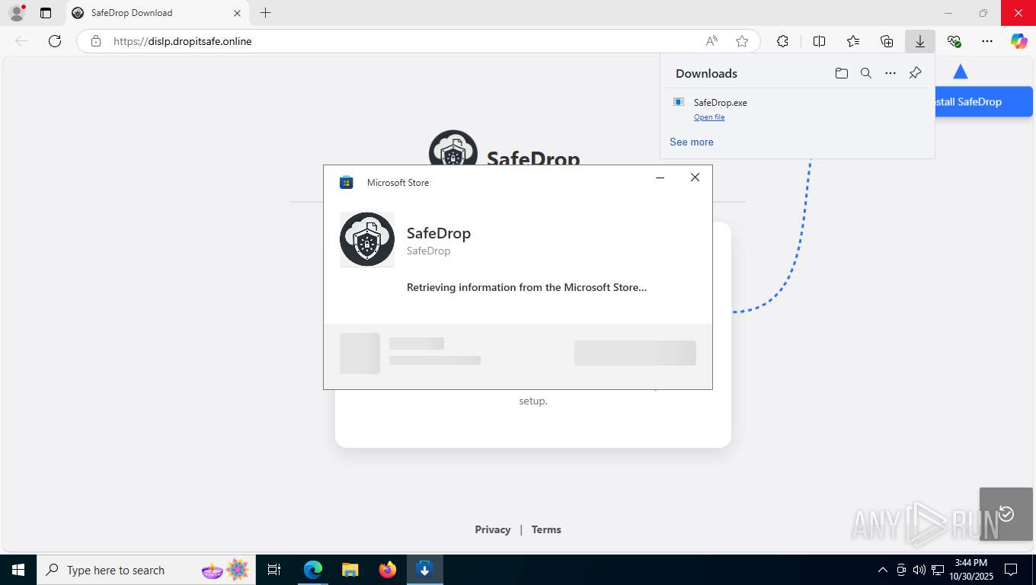
Task: Open the Windows Start menu
Action: [18, 570]
